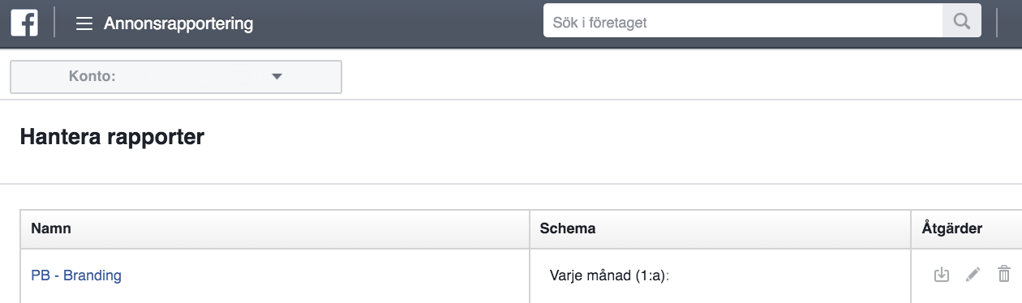The image size is (1022, 303).
Task: Open the hamburger navigation menu
Action: 84,23
